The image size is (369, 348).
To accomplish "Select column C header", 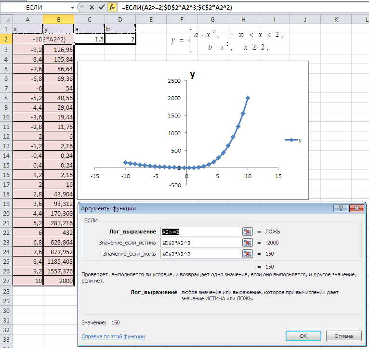I will [90, 20].
